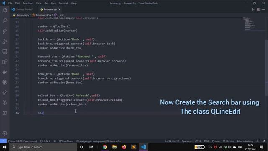The width and height of the screenshot is (268, 151).
Task: Open the Terminal menu
Action: (63, 3)
